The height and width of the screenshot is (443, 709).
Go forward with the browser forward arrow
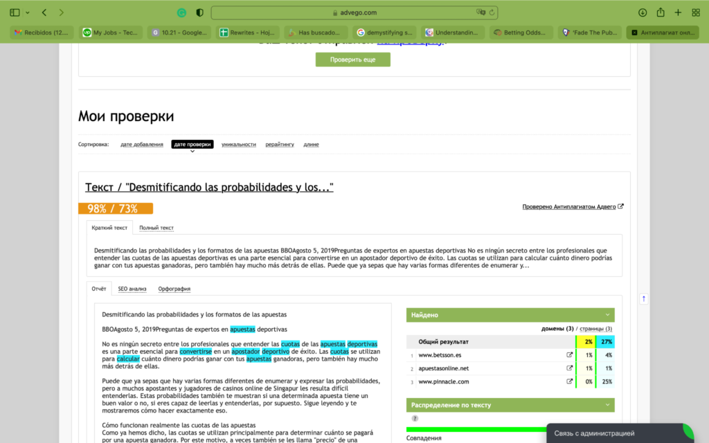click(x=61, y=12)
